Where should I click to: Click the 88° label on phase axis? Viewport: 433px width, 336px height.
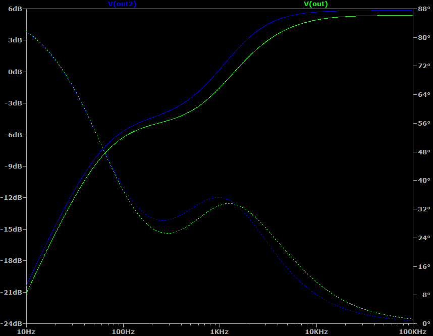tap(423, 9)
